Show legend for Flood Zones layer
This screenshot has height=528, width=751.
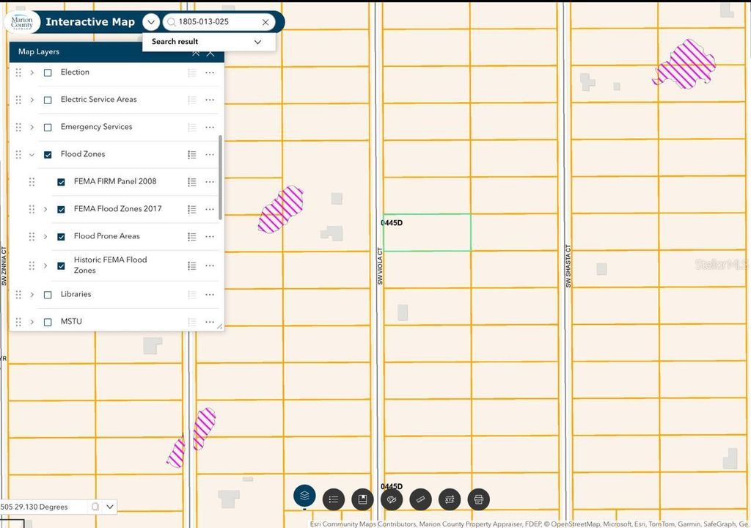pos(191,155)
